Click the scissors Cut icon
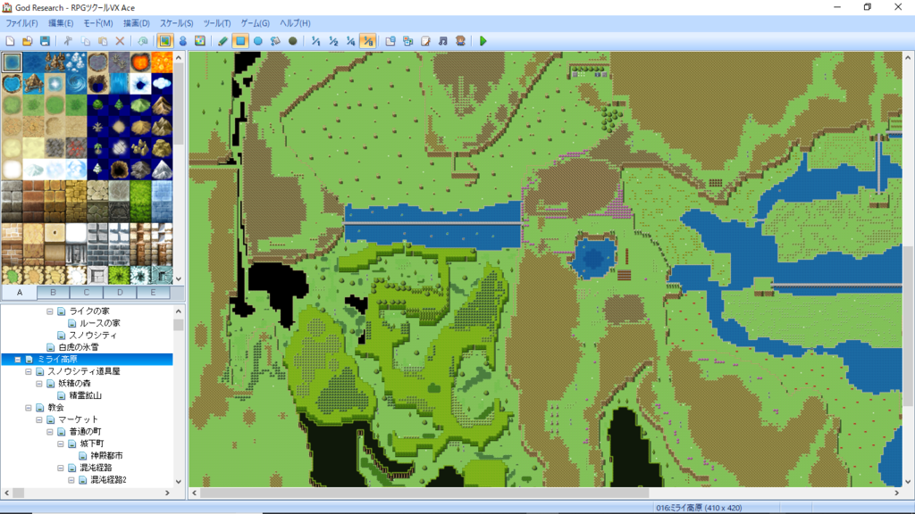This screenshot has height=514, width=915. pyautogui.click(x=68, y=41)
